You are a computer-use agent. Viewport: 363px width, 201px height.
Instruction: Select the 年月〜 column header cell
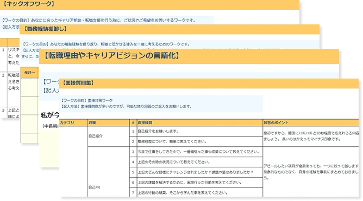(30, 73)
